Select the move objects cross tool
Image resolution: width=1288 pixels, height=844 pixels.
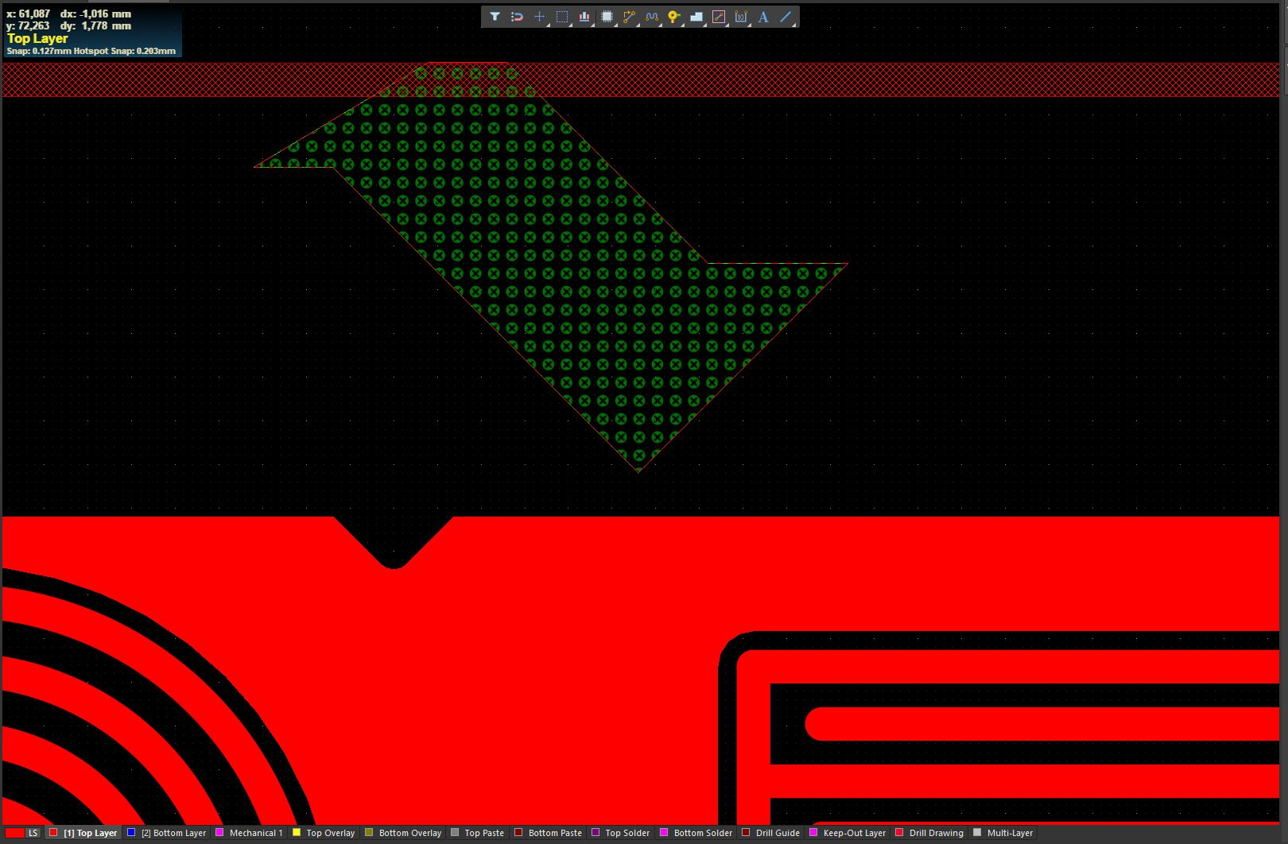(540, 17)
